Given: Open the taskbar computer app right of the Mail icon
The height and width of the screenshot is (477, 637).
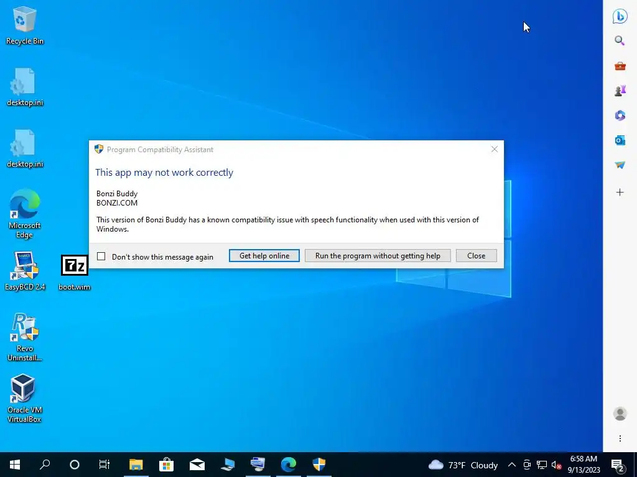Looking at the screenshot, I should coord(228,465).
